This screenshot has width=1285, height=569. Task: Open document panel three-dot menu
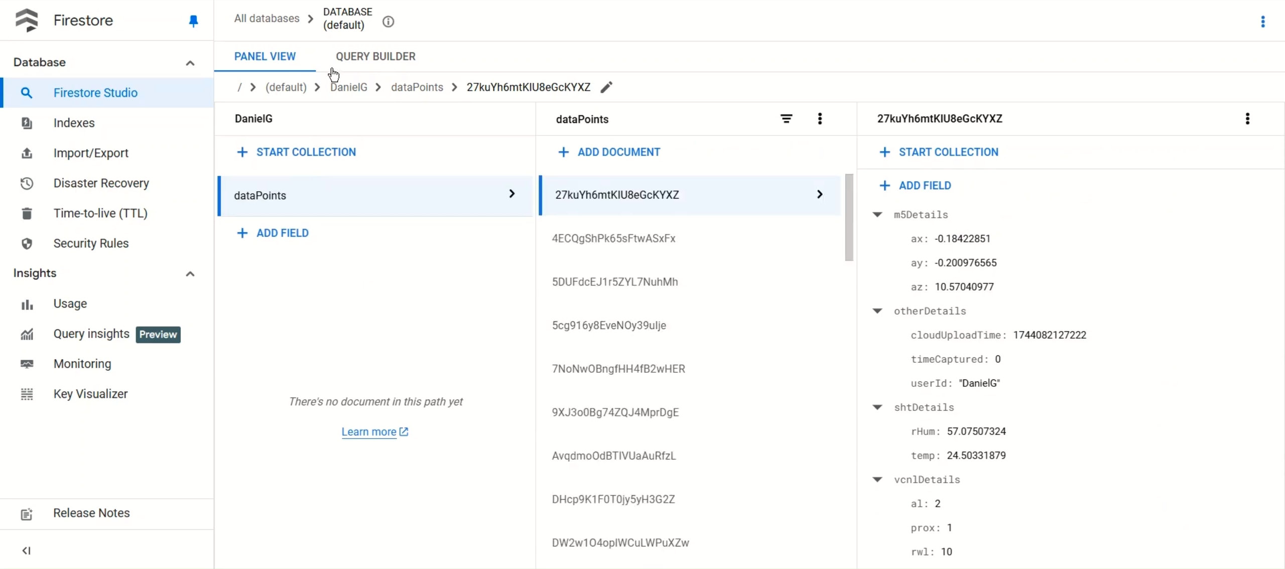(x=1247, y=119)
